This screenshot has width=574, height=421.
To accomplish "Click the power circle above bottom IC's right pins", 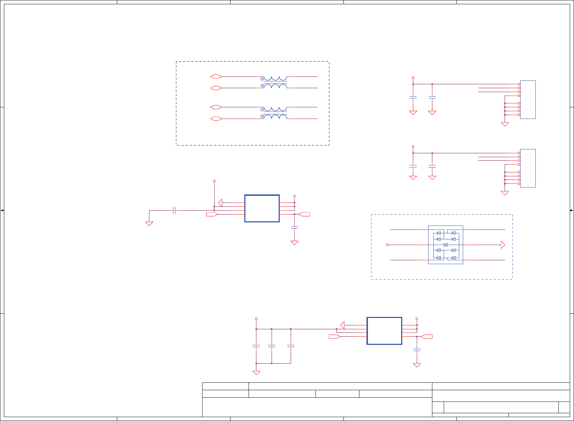I will [x=417, y=319].
